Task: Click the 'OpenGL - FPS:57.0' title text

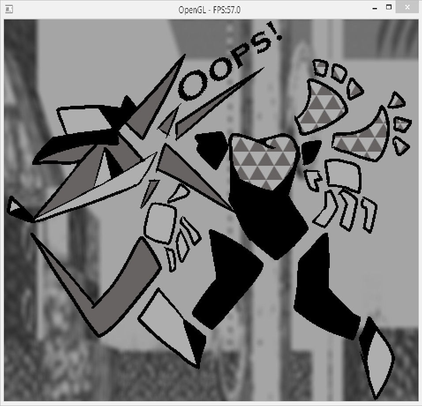Action: pos(209,10)
